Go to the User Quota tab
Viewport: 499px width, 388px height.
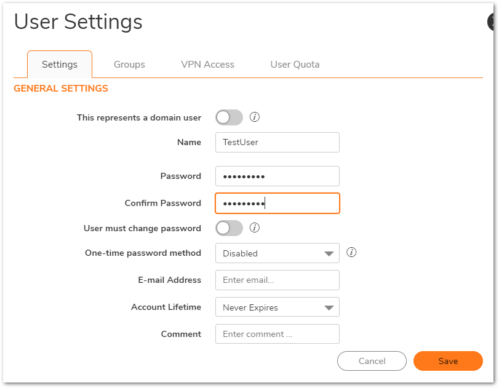[x=295, y=65]
